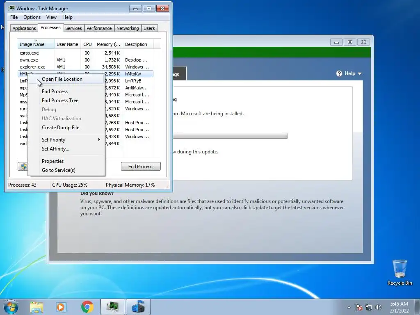Screen dimensions: 420x315
Task: Select End Process Tree option
Action: 66,100
